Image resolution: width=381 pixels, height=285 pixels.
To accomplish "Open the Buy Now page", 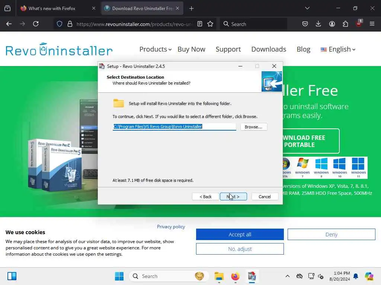I will tap(192, 49).
